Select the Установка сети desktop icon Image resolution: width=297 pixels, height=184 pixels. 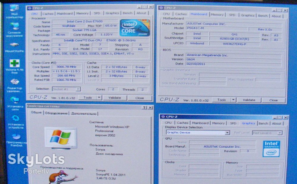point(15,104)
